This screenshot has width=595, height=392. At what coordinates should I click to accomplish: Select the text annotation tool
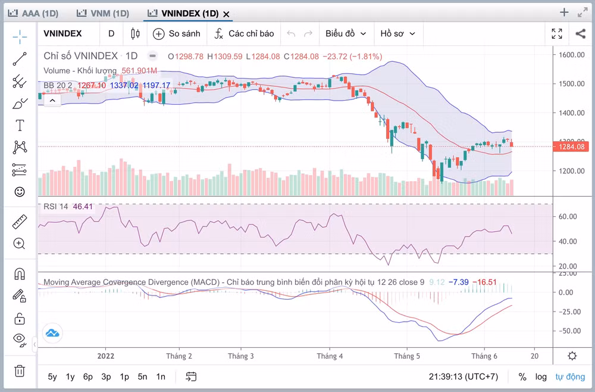[20, 125]
